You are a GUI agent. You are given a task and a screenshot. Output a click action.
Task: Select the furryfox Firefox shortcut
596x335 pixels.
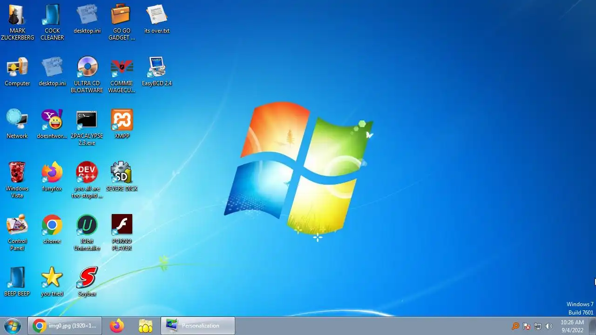click(x=52, y=177)
